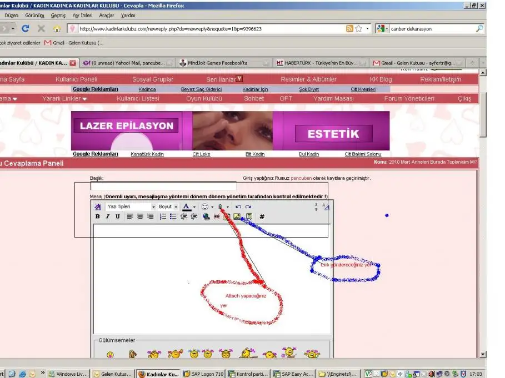
Task: Click the Bold formatting icon
Action: tap(98, 216)
